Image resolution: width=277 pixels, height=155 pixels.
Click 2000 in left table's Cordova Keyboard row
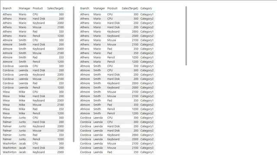(x=61, y=74)
